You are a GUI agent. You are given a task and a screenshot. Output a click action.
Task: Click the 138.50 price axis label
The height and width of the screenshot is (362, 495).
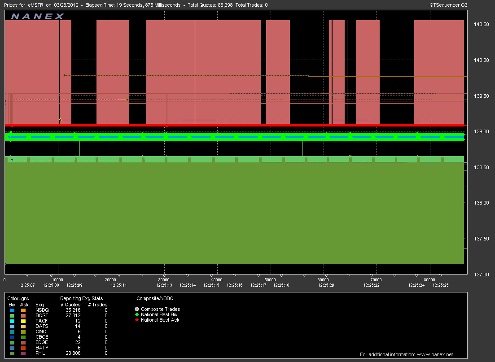(482, 168)
